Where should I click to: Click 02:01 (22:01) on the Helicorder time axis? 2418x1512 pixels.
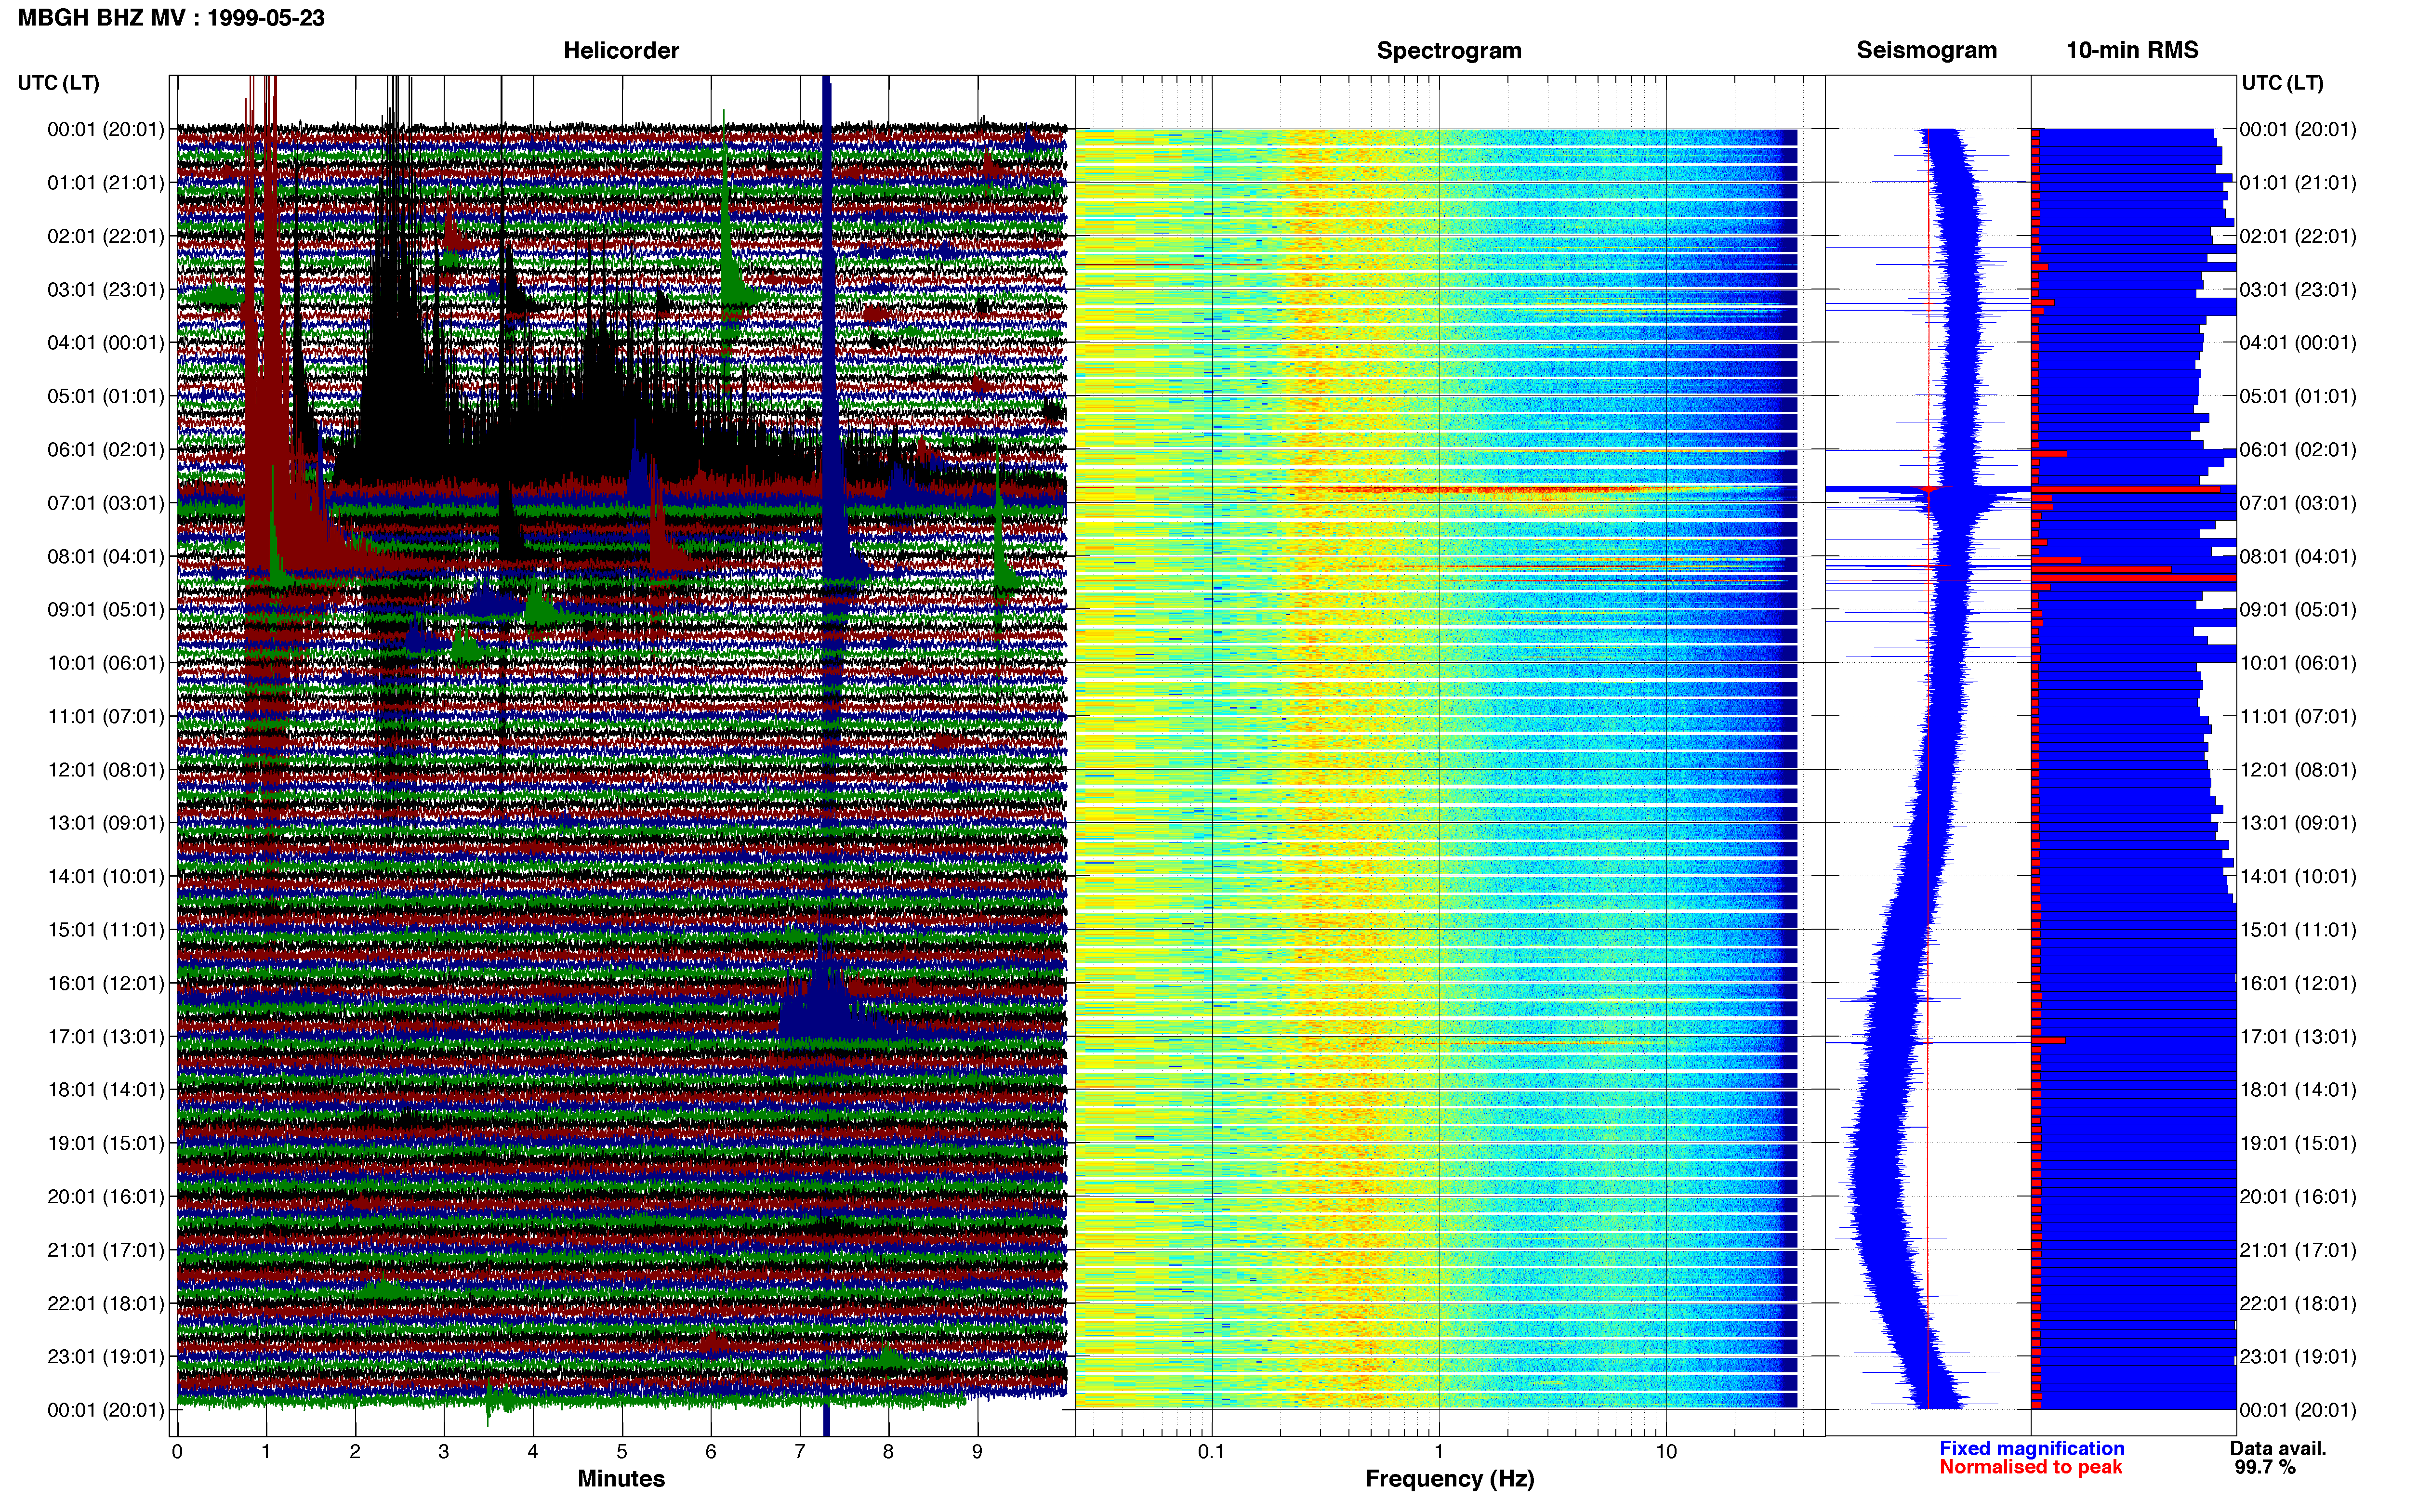point(105,236)
